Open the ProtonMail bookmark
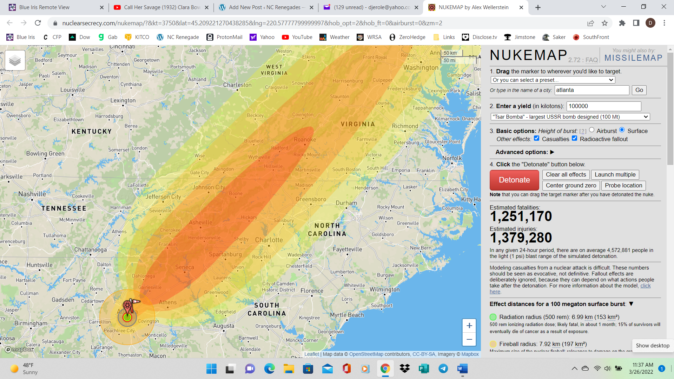The image size is (674, 379). [225, 37]
